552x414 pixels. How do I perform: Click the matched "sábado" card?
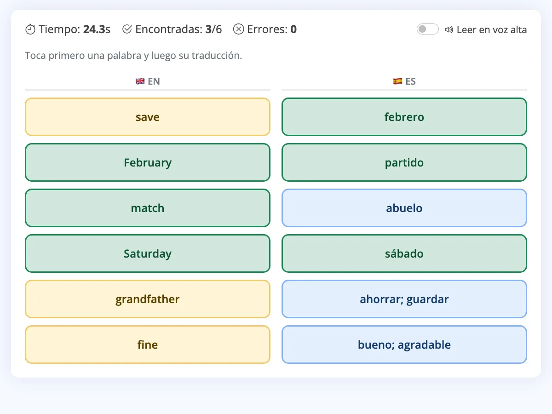404,253
